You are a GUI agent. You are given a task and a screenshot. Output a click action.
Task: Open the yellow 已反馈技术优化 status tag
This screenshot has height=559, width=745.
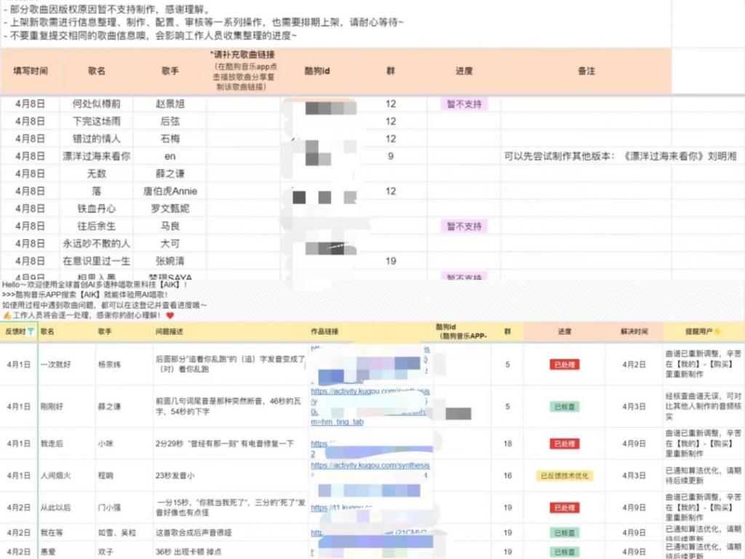pos(564,475)
